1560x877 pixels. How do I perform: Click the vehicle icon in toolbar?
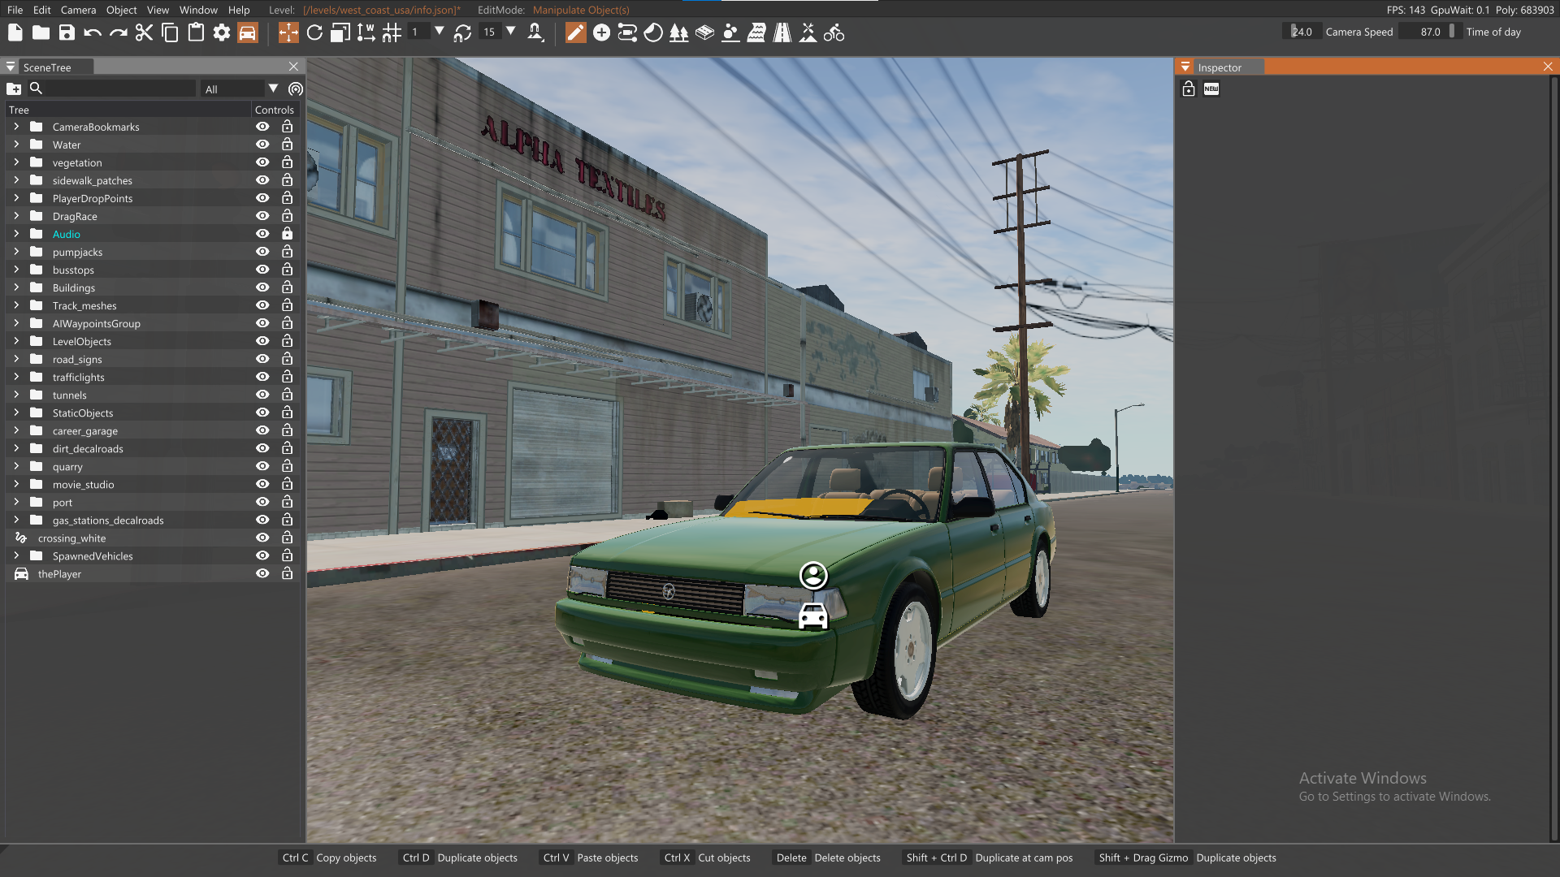248,32
